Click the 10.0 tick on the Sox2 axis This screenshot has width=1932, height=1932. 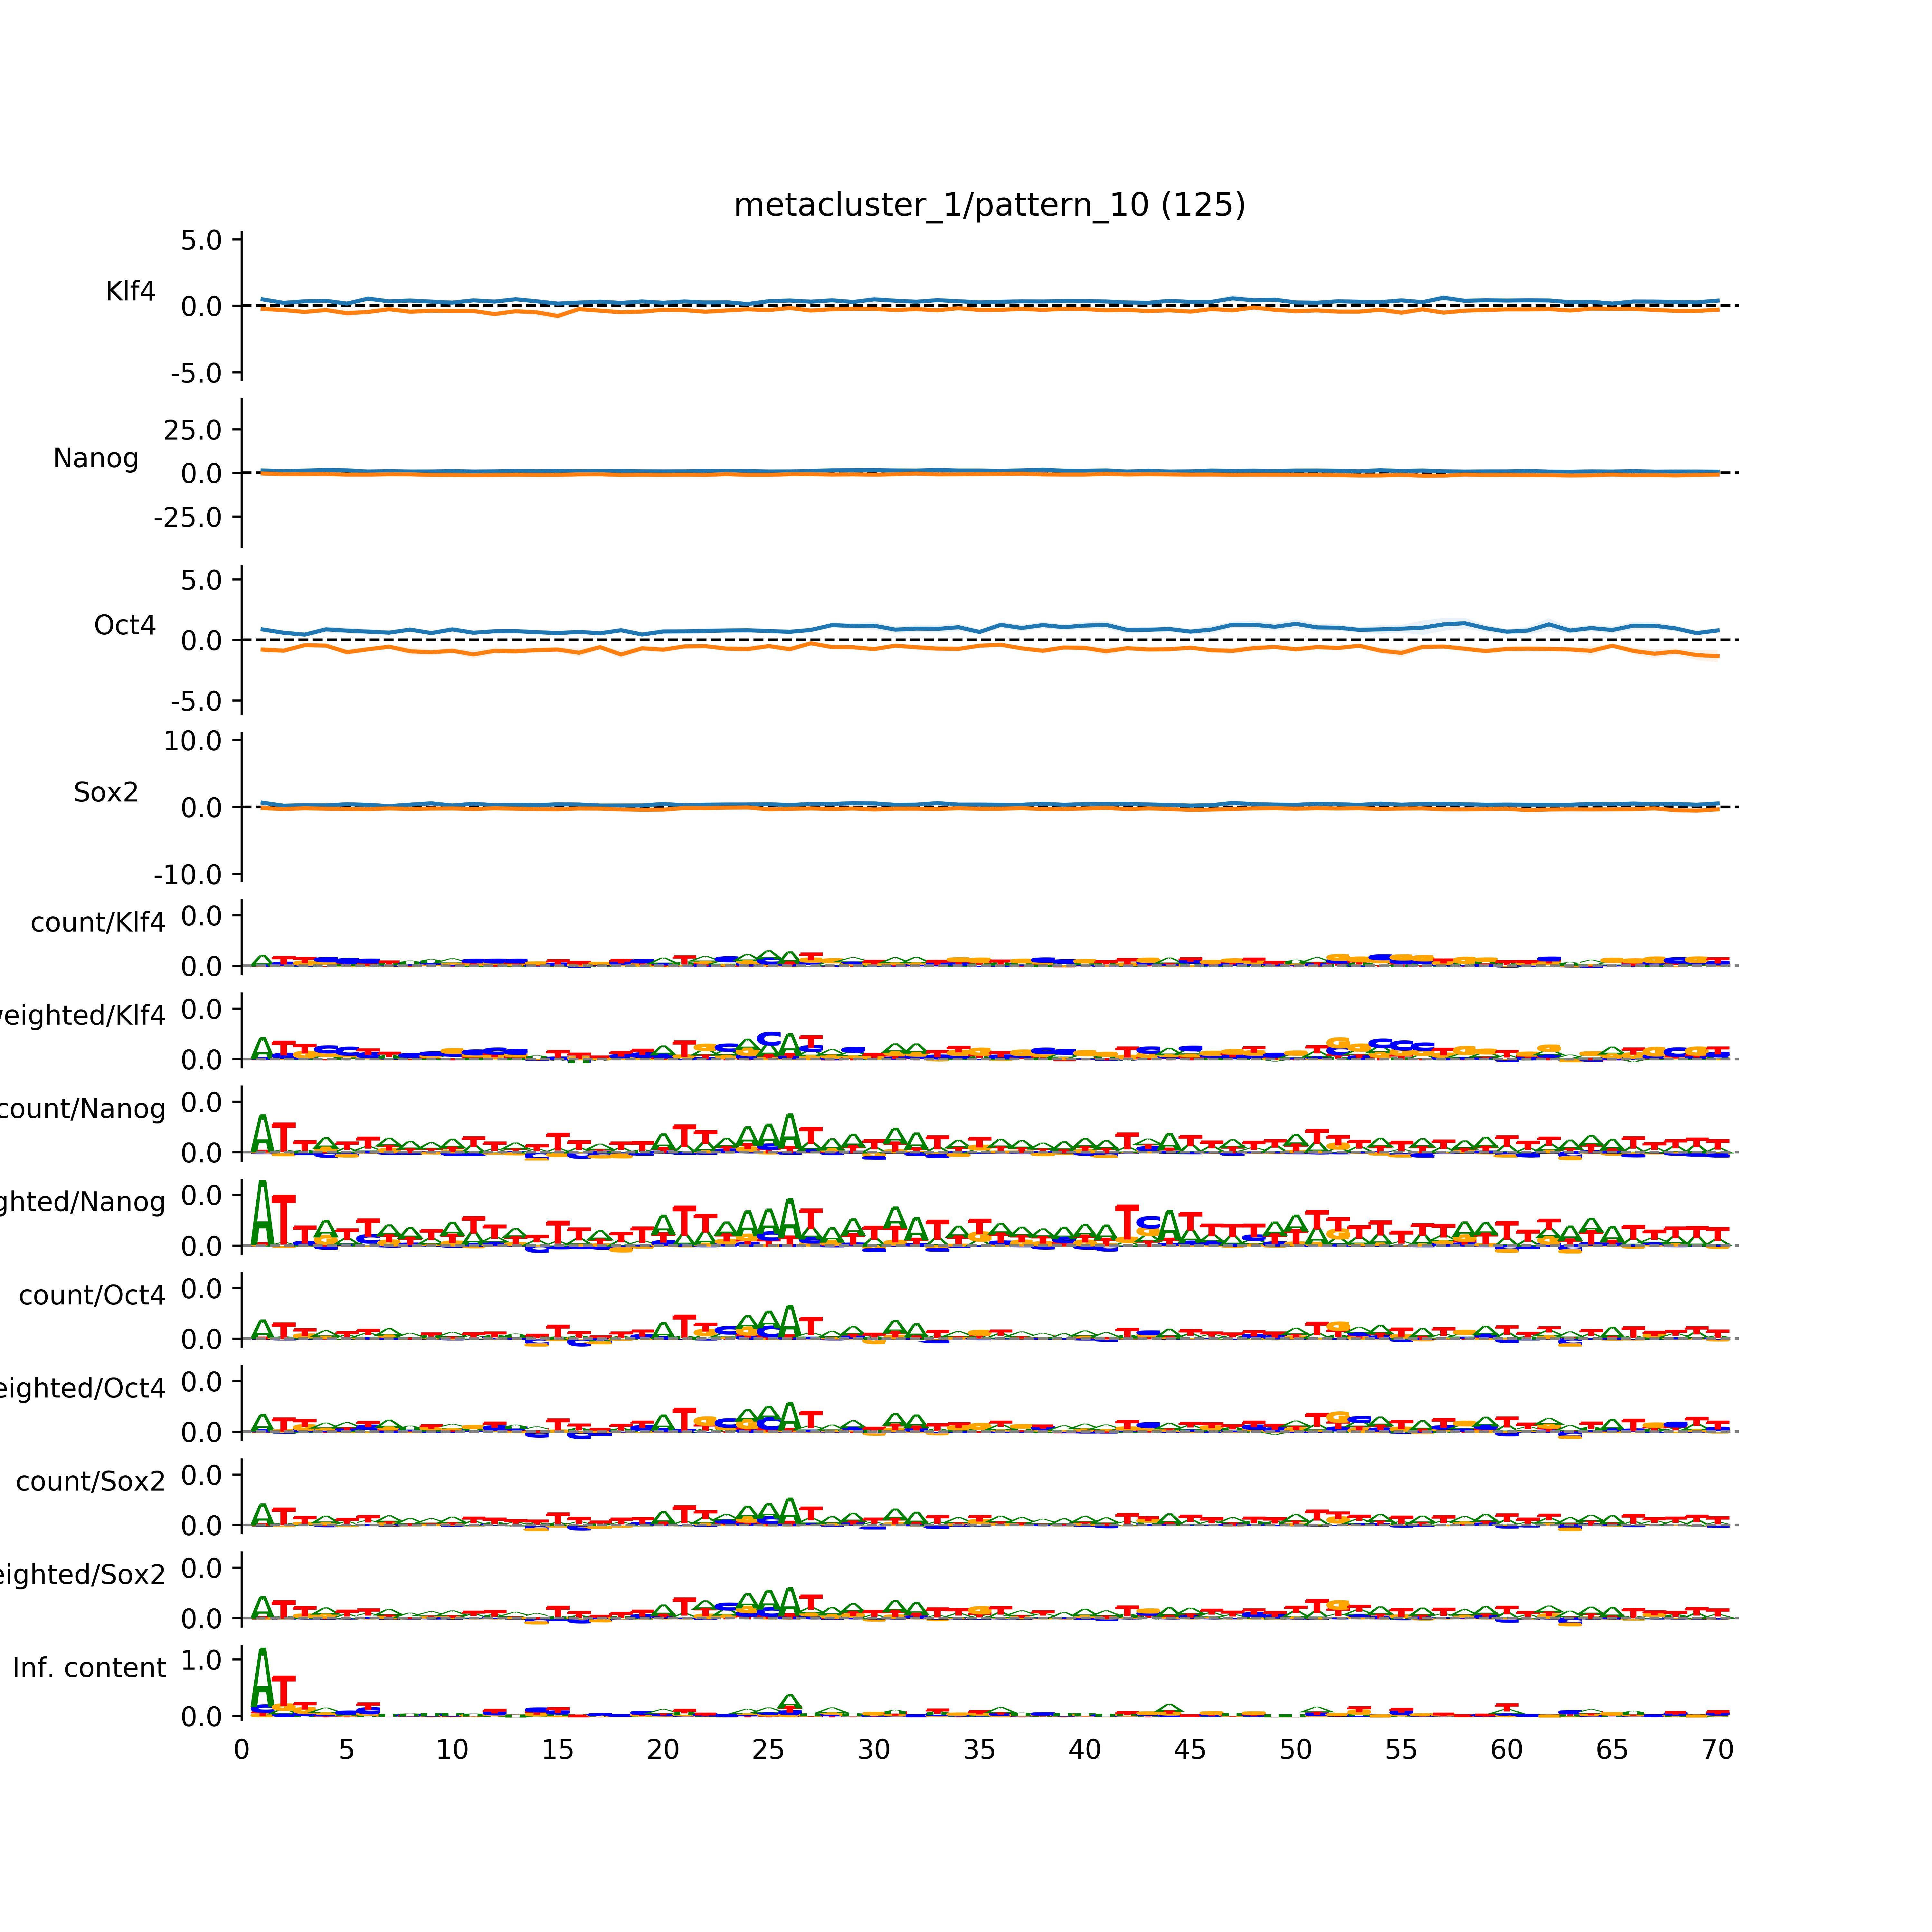pyautogui.click(x=193, y=741)
